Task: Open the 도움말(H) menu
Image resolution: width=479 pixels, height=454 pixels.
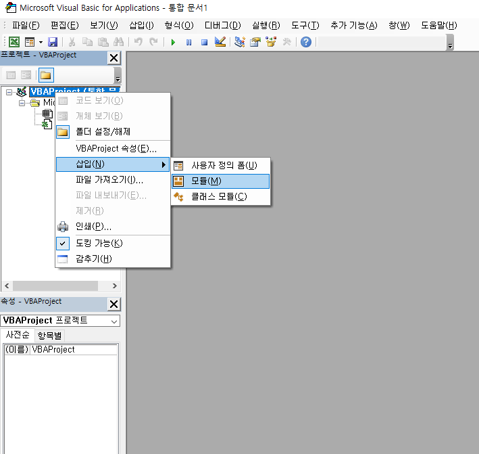Action: [439, 26]
